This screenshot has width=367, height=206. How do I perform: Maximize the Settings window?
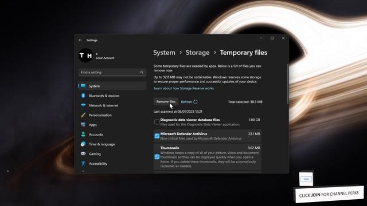tap(272, 38)
